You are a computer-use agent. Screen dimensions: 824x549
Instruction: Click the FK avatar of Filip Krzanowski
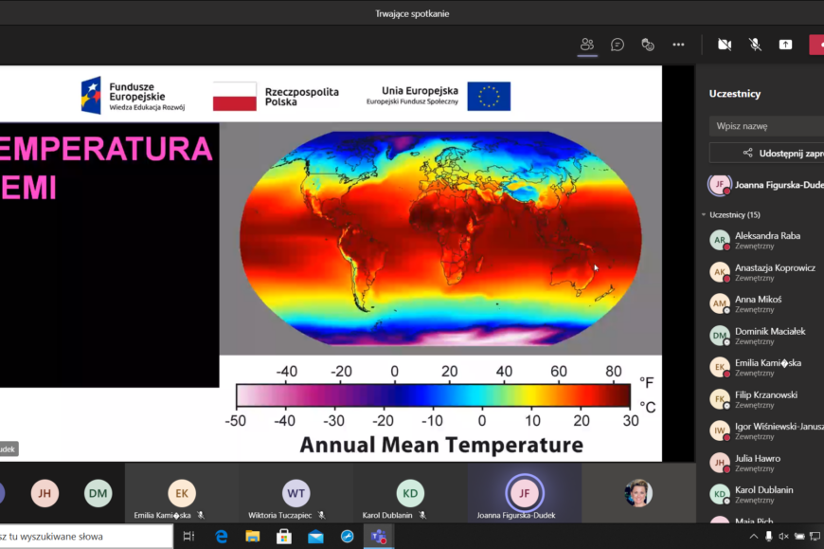pyautogui.click(x=720, y=399)
